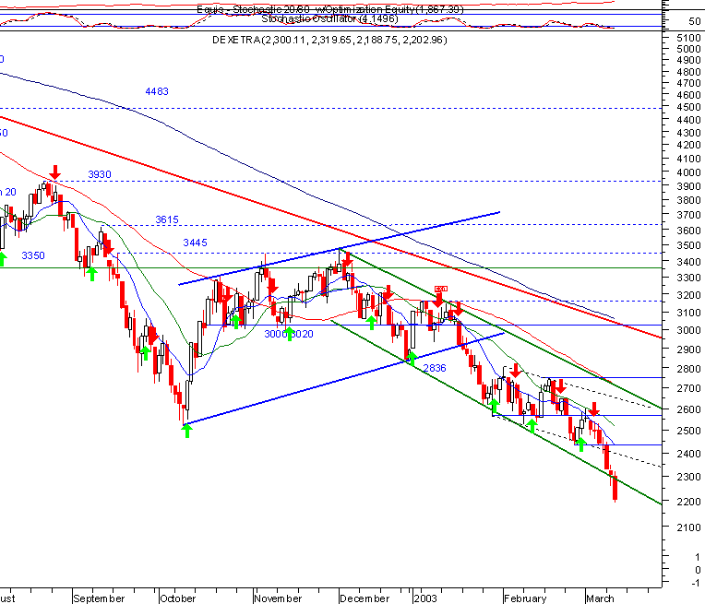
Task: Click the 5100 value on the price axis
Action: (x=688, y=38)
